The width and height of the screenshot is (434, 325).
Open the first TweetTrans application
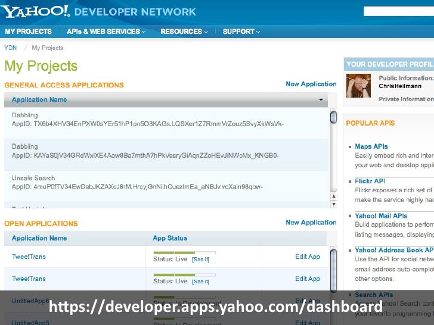[29, 257]
